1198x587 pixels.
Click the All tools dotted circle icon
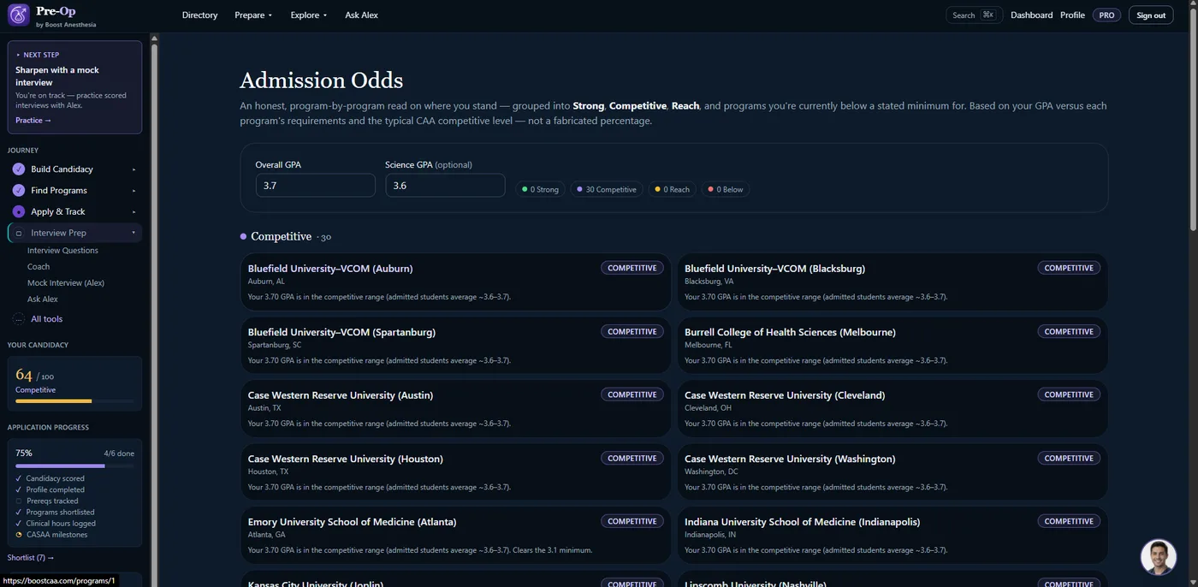19,319
